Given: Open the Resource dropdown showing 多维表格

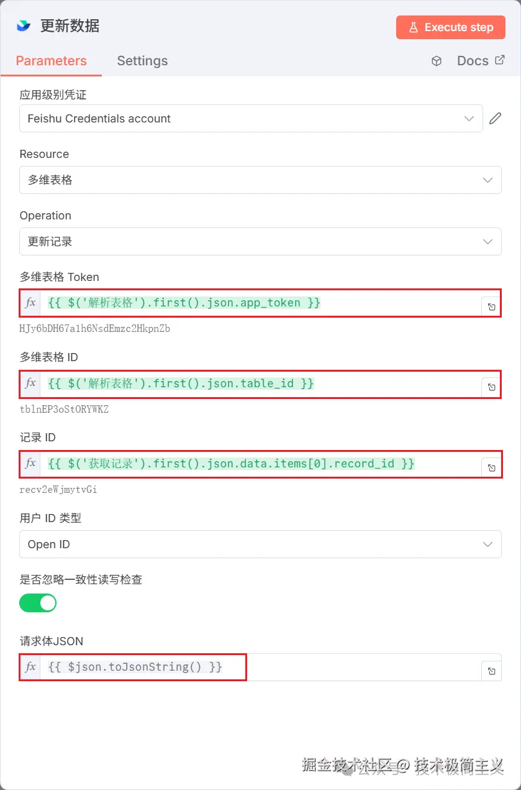Looking at the screenshot, I should pyautogui.click(x=260, y=180).
